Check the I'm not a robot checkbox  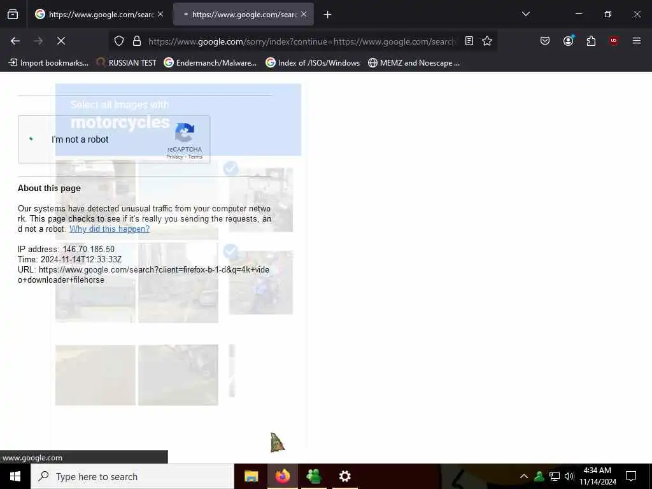(31, 139)
